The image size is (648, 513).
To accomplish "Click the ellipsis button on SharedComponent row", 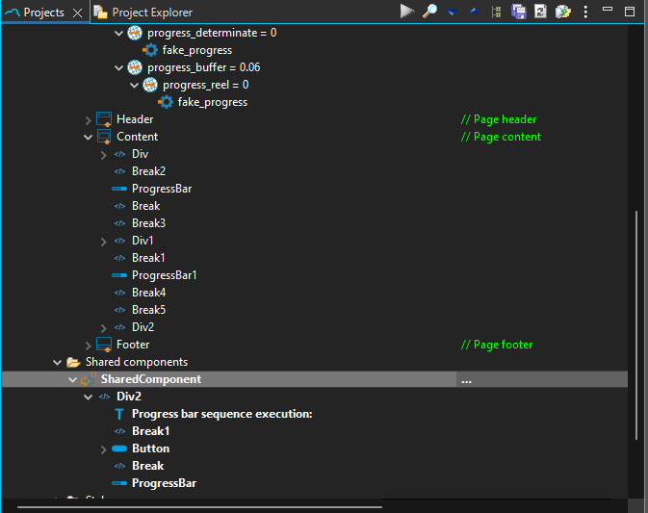I will click(x=466, y=380).
